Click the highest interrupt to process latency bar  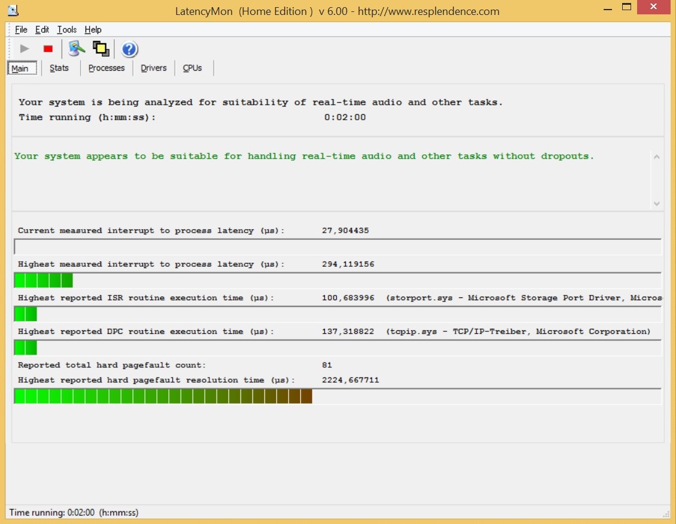(x=337, y=281)
